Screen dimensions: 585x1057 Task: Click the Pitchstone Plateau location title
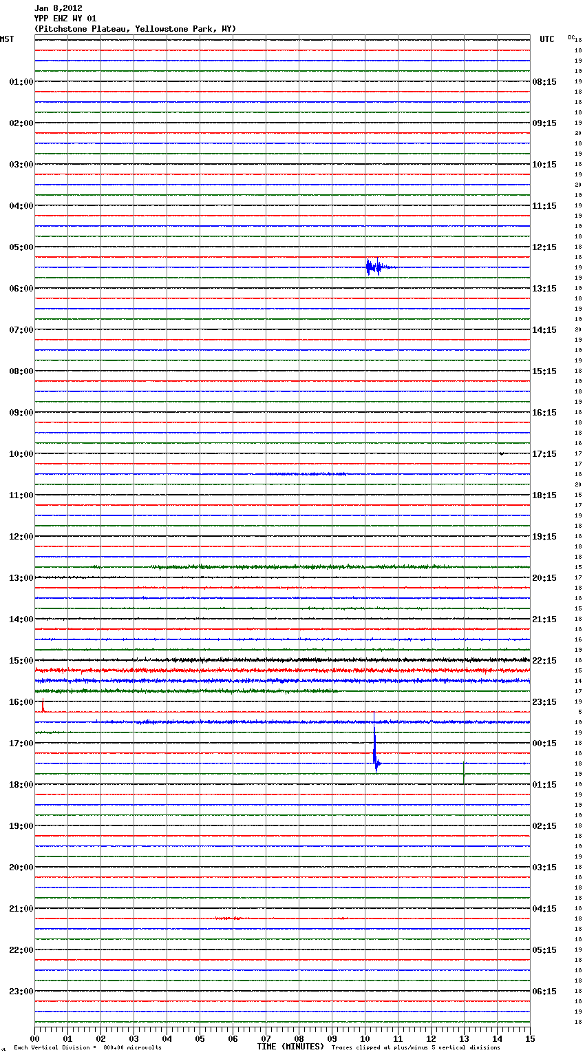click(x=135, y=29)
